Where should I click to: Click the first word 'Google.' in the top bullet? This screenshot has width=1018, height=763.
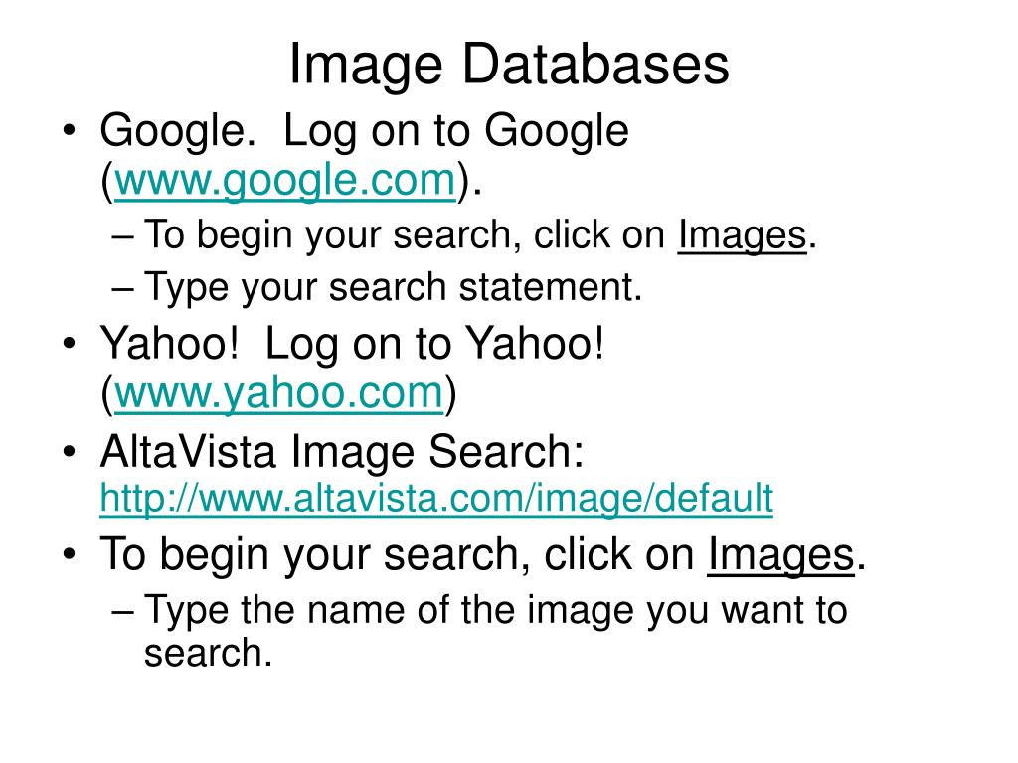point(173,132)
